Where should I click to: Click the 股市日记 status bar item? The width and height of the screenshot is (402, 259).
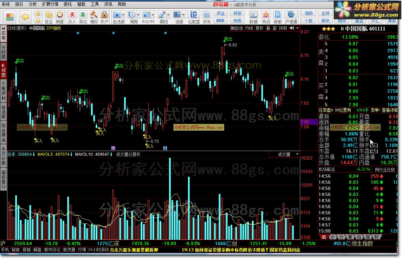pyautogui.click(x=52, y=250)
